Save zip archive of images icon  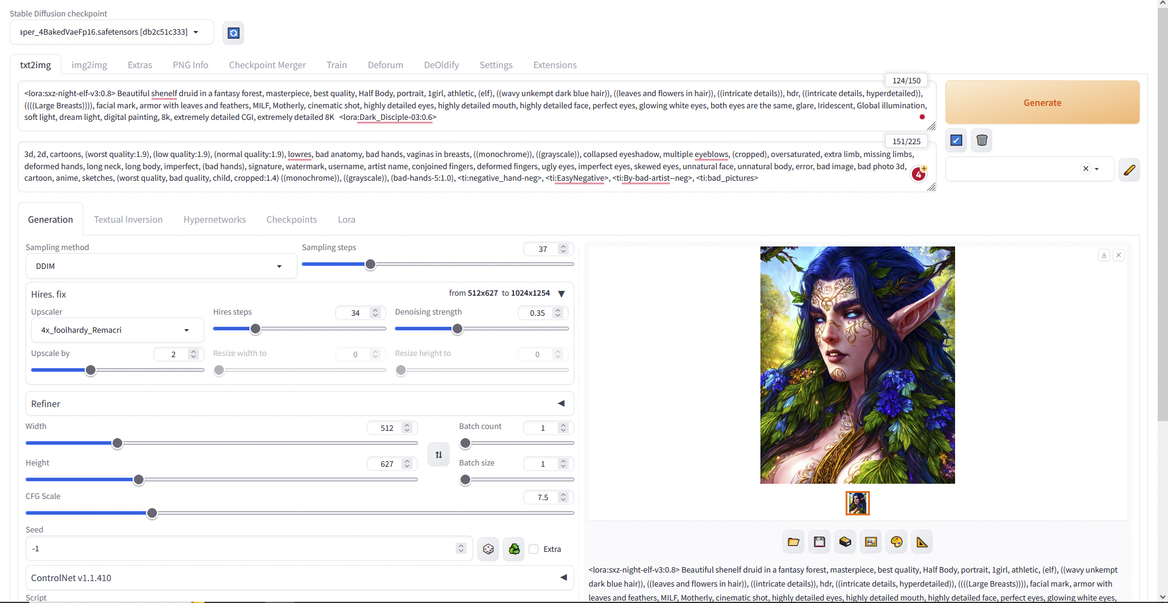pyautogui.click(x=845, y=542)
